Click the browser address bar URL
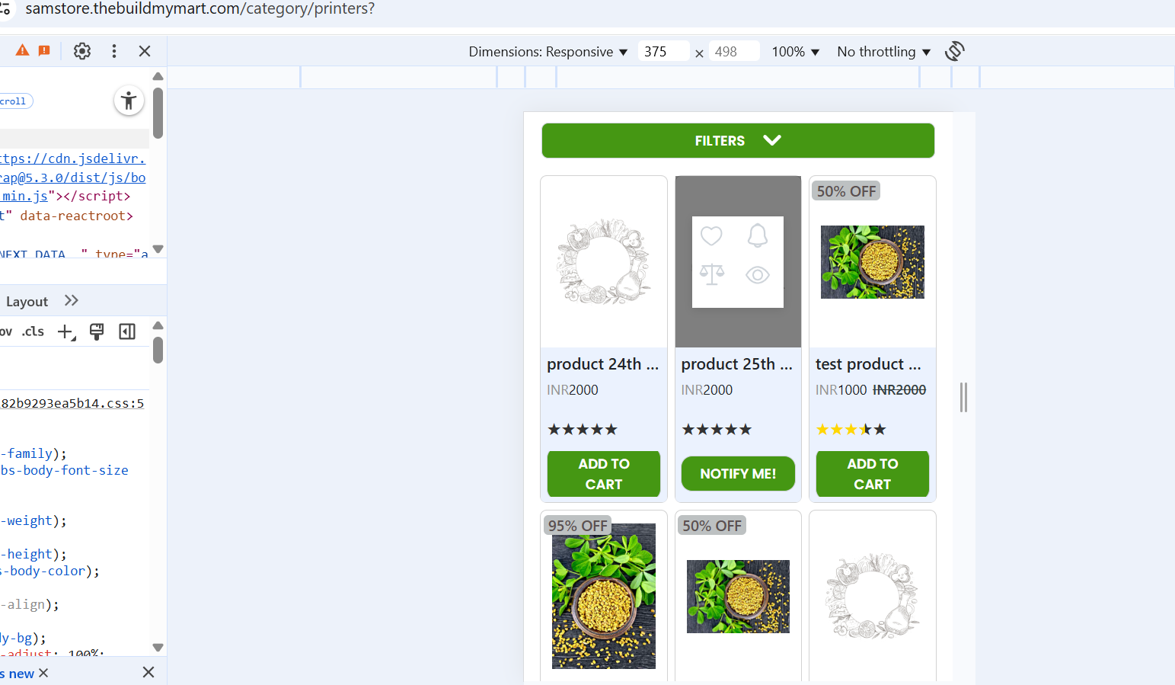The width and height of the screenshot is (1175, 685). tap(200, 9)
